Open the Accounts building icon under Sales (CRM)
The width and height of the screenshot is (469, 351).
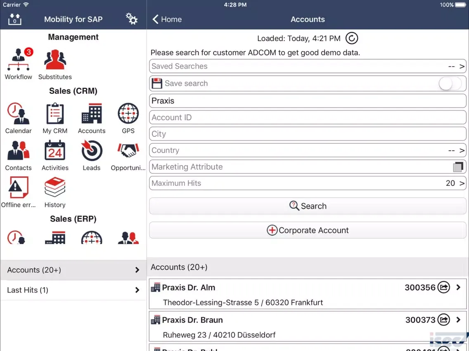point(92,113)
